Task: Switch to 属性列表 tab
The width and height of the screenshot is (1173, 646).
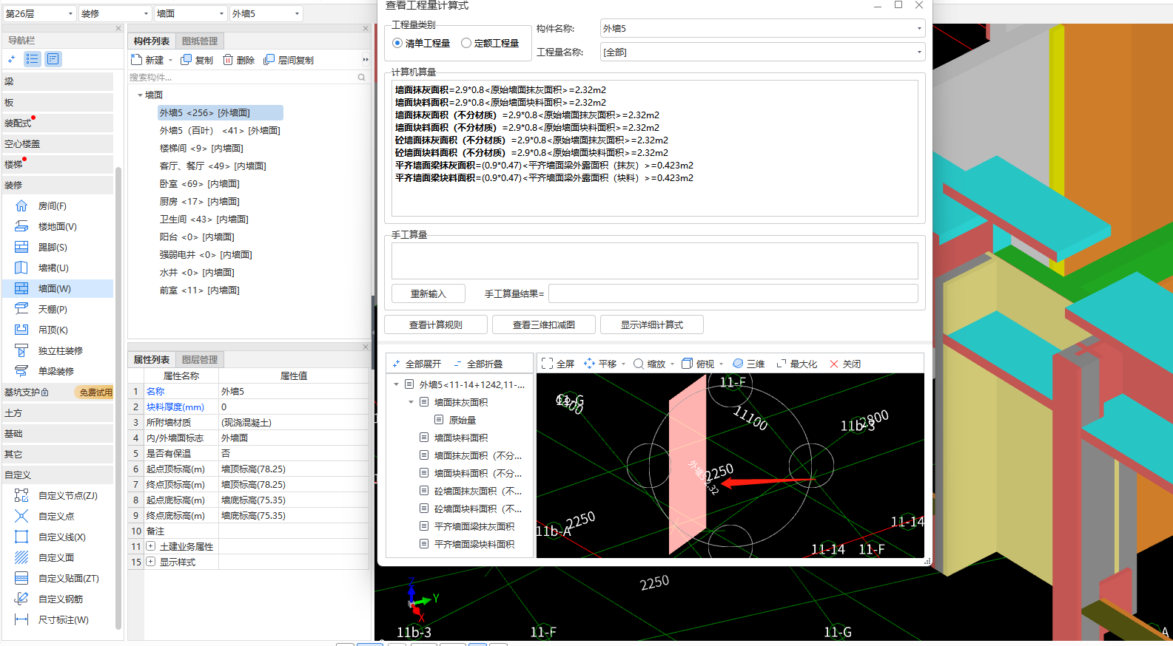Action: (152, 360)
